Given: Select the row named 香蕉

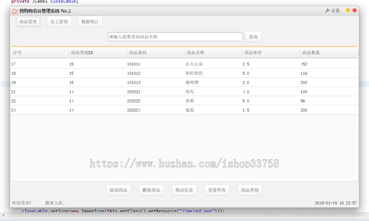Looking at the screenshot, I should pyautogui.click(x=184, y=101).
